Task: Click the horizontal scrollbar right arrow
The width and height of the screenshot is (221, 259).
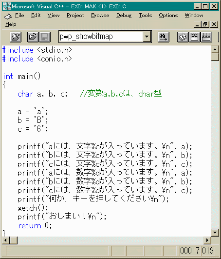Action: click(207, 240)
